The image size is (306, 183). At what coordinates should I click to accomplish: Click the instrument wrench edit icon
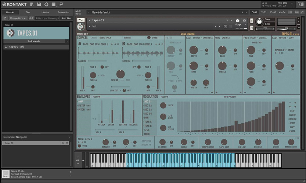point(81,20)
